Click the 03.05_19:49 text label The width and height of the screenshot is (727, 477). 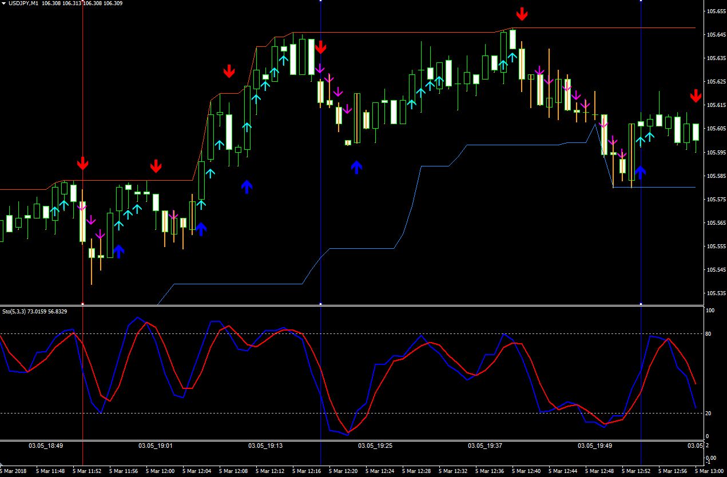(x=595, y=445)
